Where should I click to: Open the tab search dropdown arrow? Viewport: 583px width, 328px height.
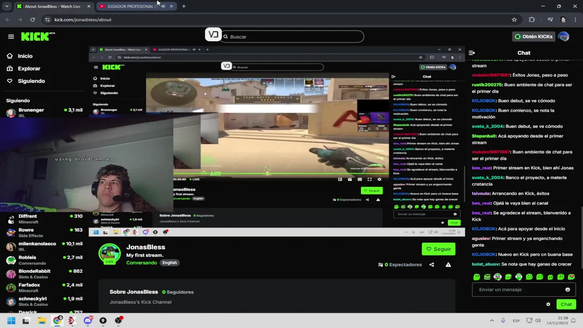pyautogui.click(x=6, y=6)
